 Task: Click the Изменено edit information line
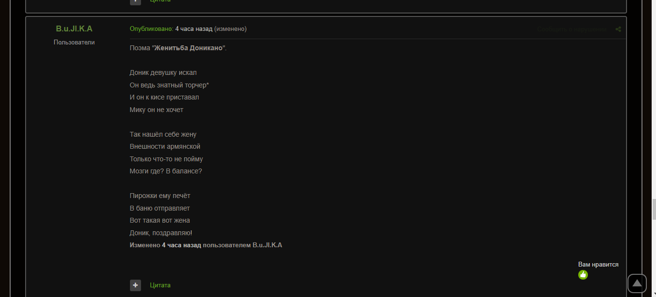coord(205,245)
